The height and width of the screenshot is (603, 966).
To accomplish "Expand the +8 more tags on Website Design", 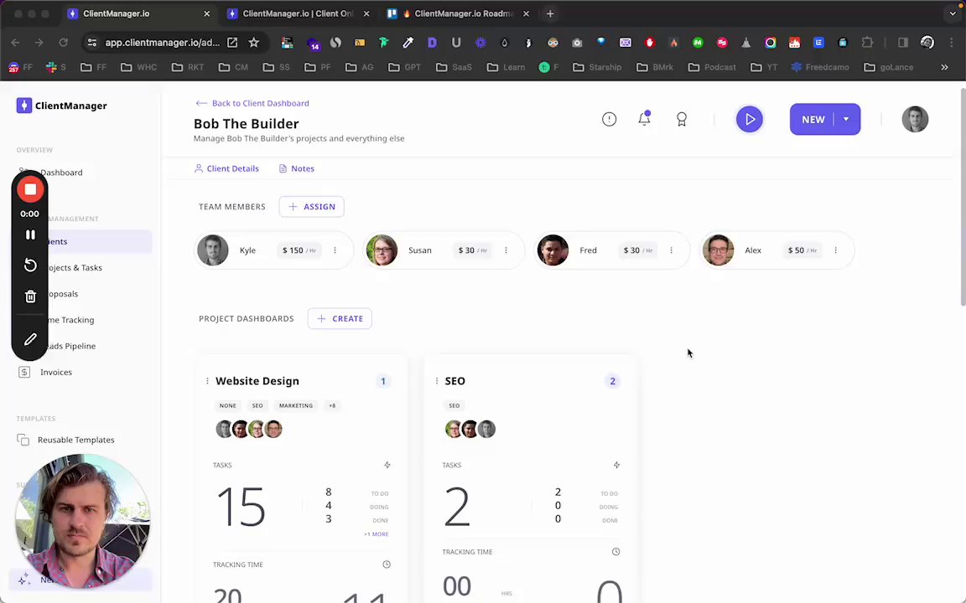I will (332, 406).
